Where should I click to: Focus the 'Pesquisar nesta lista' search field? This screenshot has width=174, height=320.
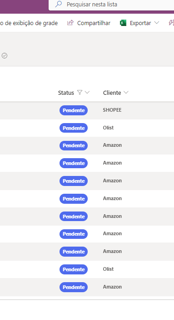pyautogui.click(x=111, y=5)
